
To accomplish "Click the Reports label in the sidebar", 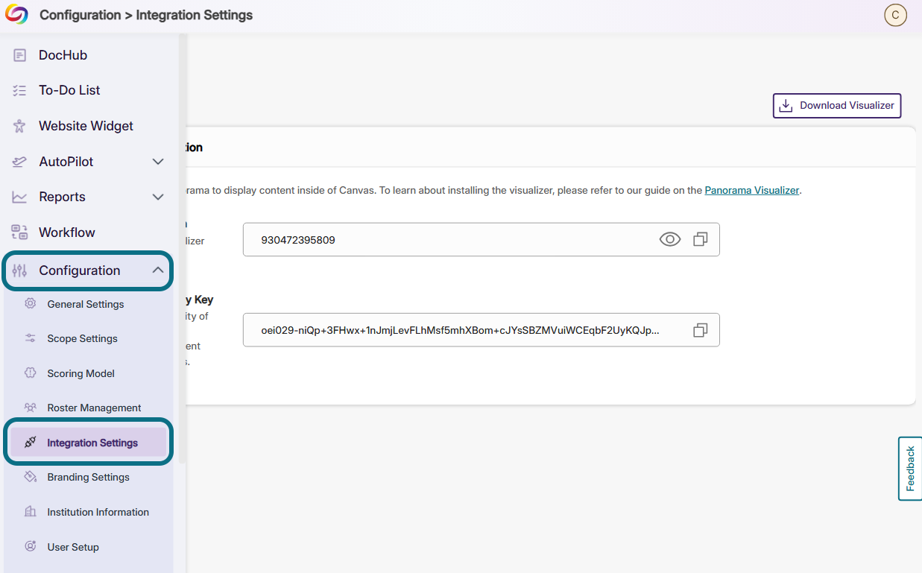I will coord(62,197).
